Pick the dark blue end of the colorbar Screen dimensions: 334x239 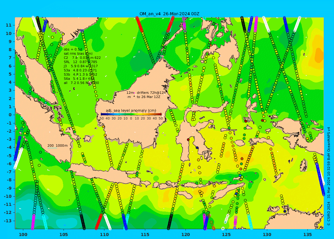coord(102,114)
